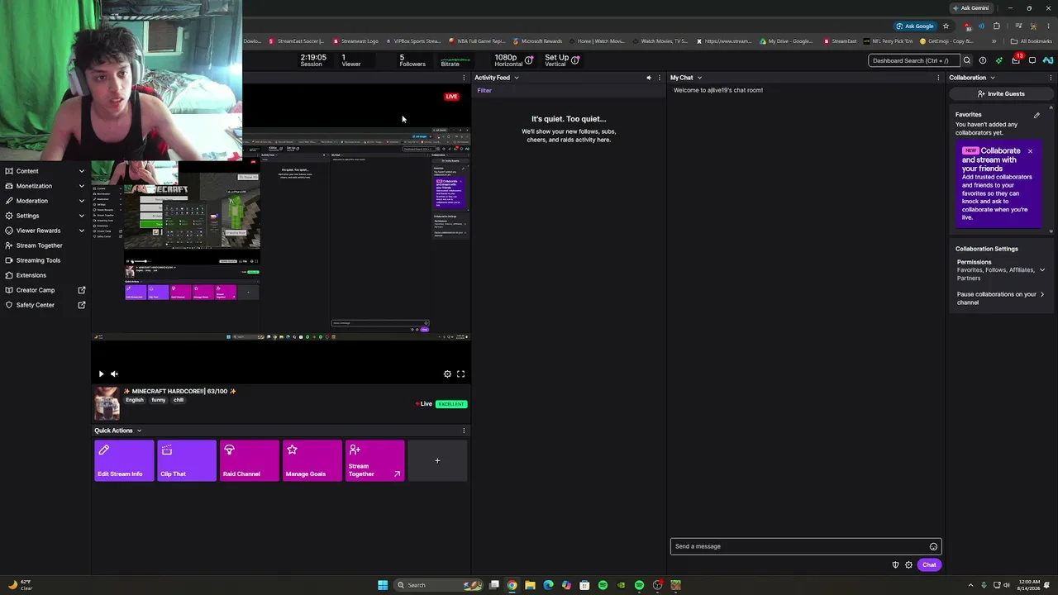The image size is (1058, 595).
Task: Open Collaboration panel options menu
Action: pos(1051,78)
